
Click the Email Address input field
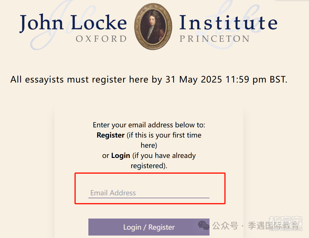click(149, 193)
